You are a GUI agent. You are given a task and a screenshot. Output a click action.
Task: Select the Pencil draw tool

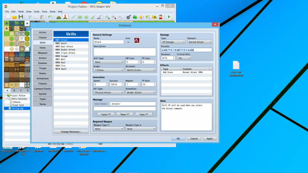(74, 17)
